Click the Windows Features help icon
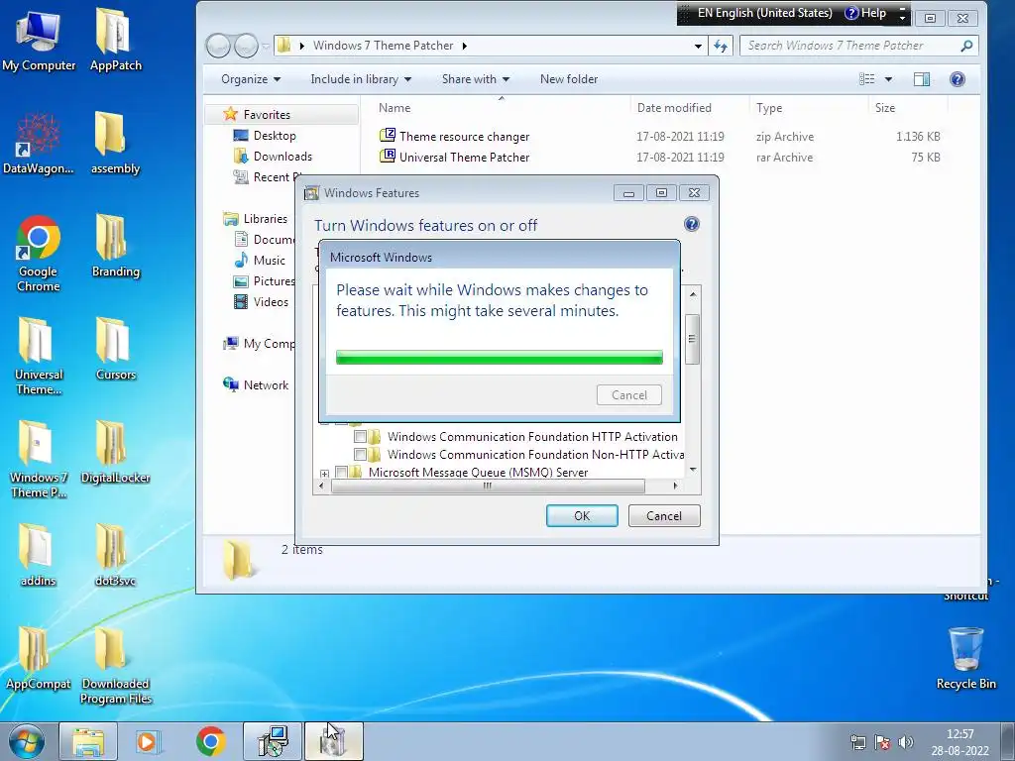The height and width of the screenshot is (761, 1015). (691, 224)
